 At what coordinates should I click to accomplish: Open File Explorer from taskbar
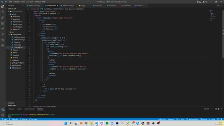(x=91, y=123)
